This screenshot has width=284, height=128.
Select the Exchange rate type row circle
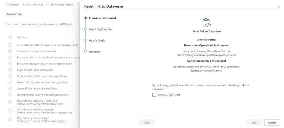pos(10,64)
